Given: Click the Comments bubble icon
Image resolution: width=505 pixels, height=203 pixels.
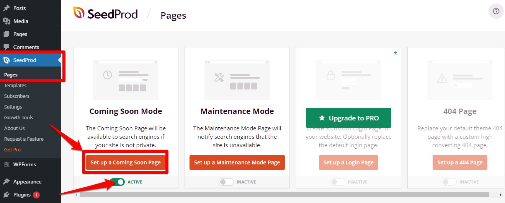Looking at the screenshot, I should [7, 47].
